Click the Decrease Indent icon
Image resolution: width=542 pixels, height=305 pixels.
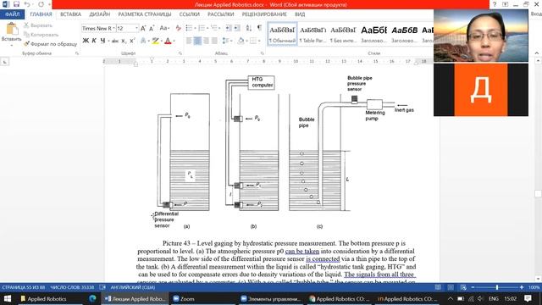[x=229, y=28]
